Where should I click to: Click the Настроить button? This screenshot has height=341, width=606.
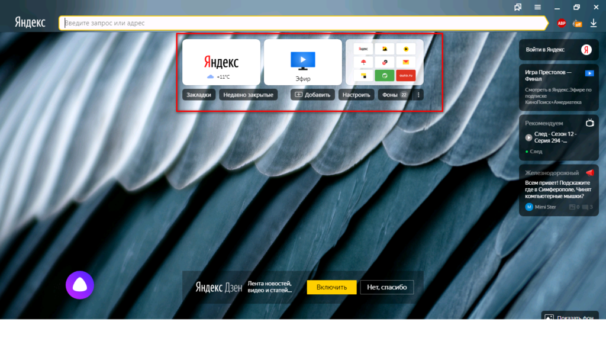(356, 95)
